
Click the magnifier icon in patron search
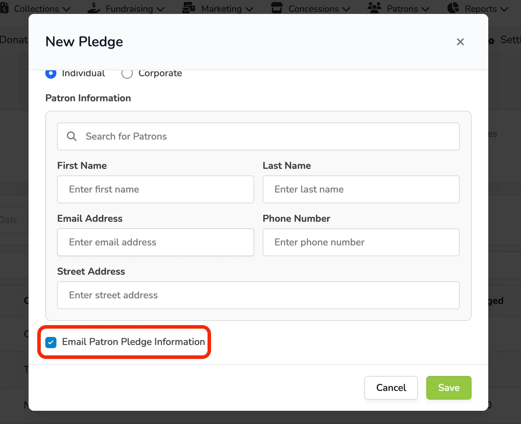[x=72, y=136]
